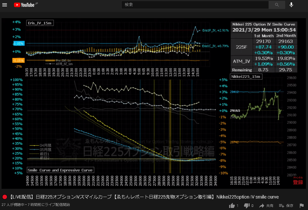Click the Remaining value 29.75
This screenshot has height=210, width=308.
286,70
